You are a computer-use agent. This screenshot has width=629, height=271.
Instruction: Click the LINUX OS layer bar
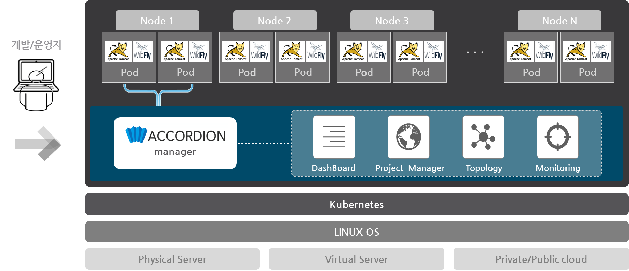(x=357, y=232)
